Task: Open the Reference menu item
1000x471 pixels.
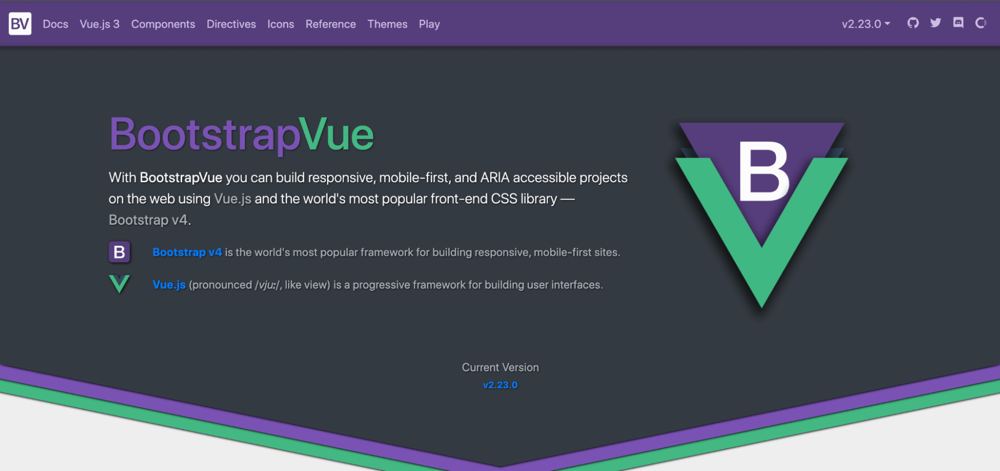Action: click(331, 24)
